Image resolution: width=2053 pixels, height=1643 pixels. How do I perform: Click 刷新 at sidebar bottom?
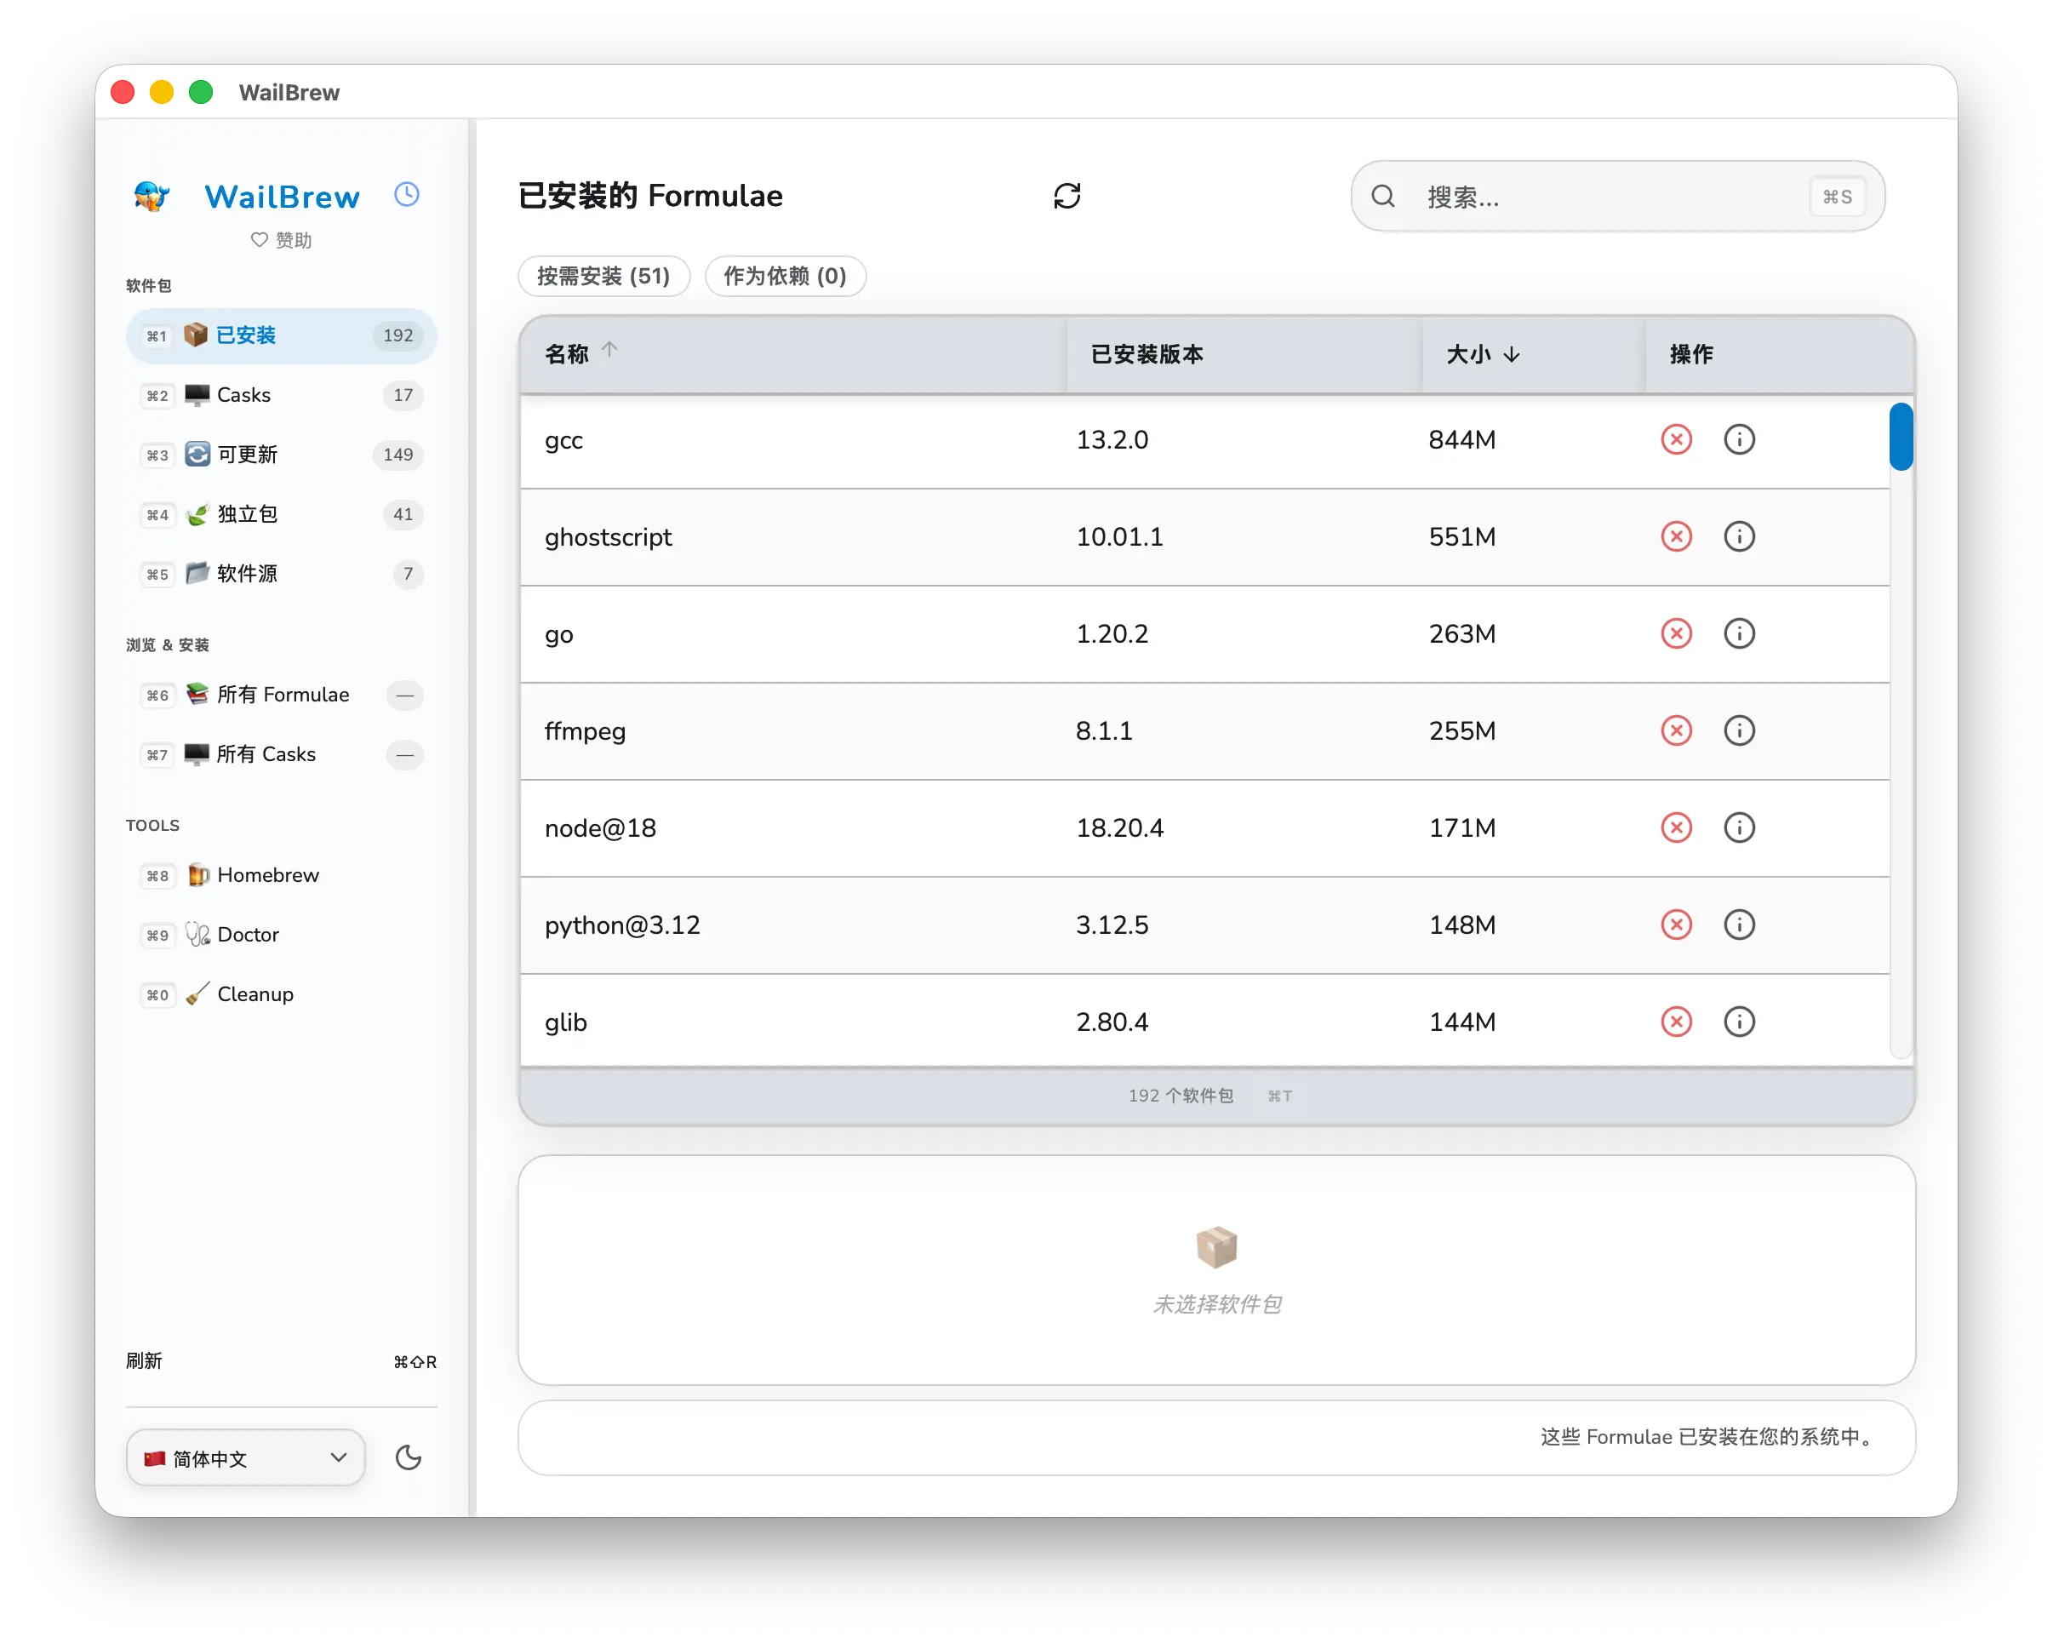(x=281, y=1361)
